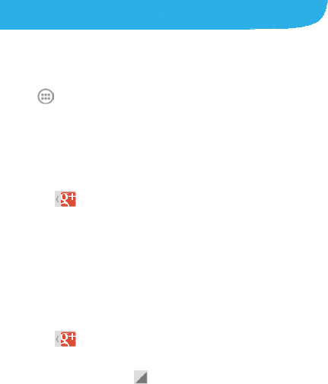Click back chevron beside lower Google+ logo
Screen dimensions: 328x384
(x=57, y=339)
